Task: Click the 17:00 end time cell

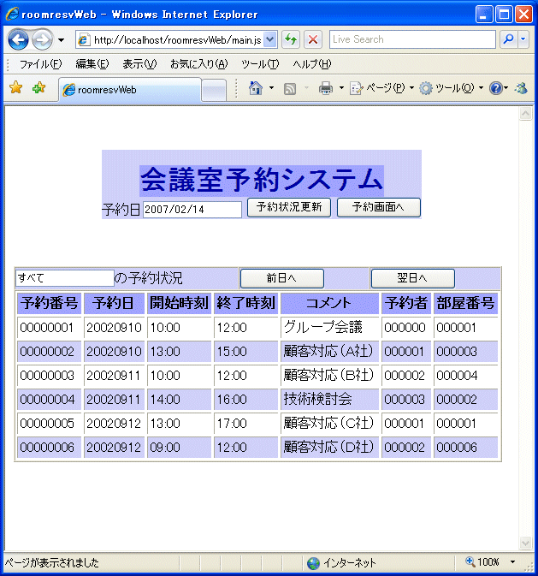Action: coord(245,423)
